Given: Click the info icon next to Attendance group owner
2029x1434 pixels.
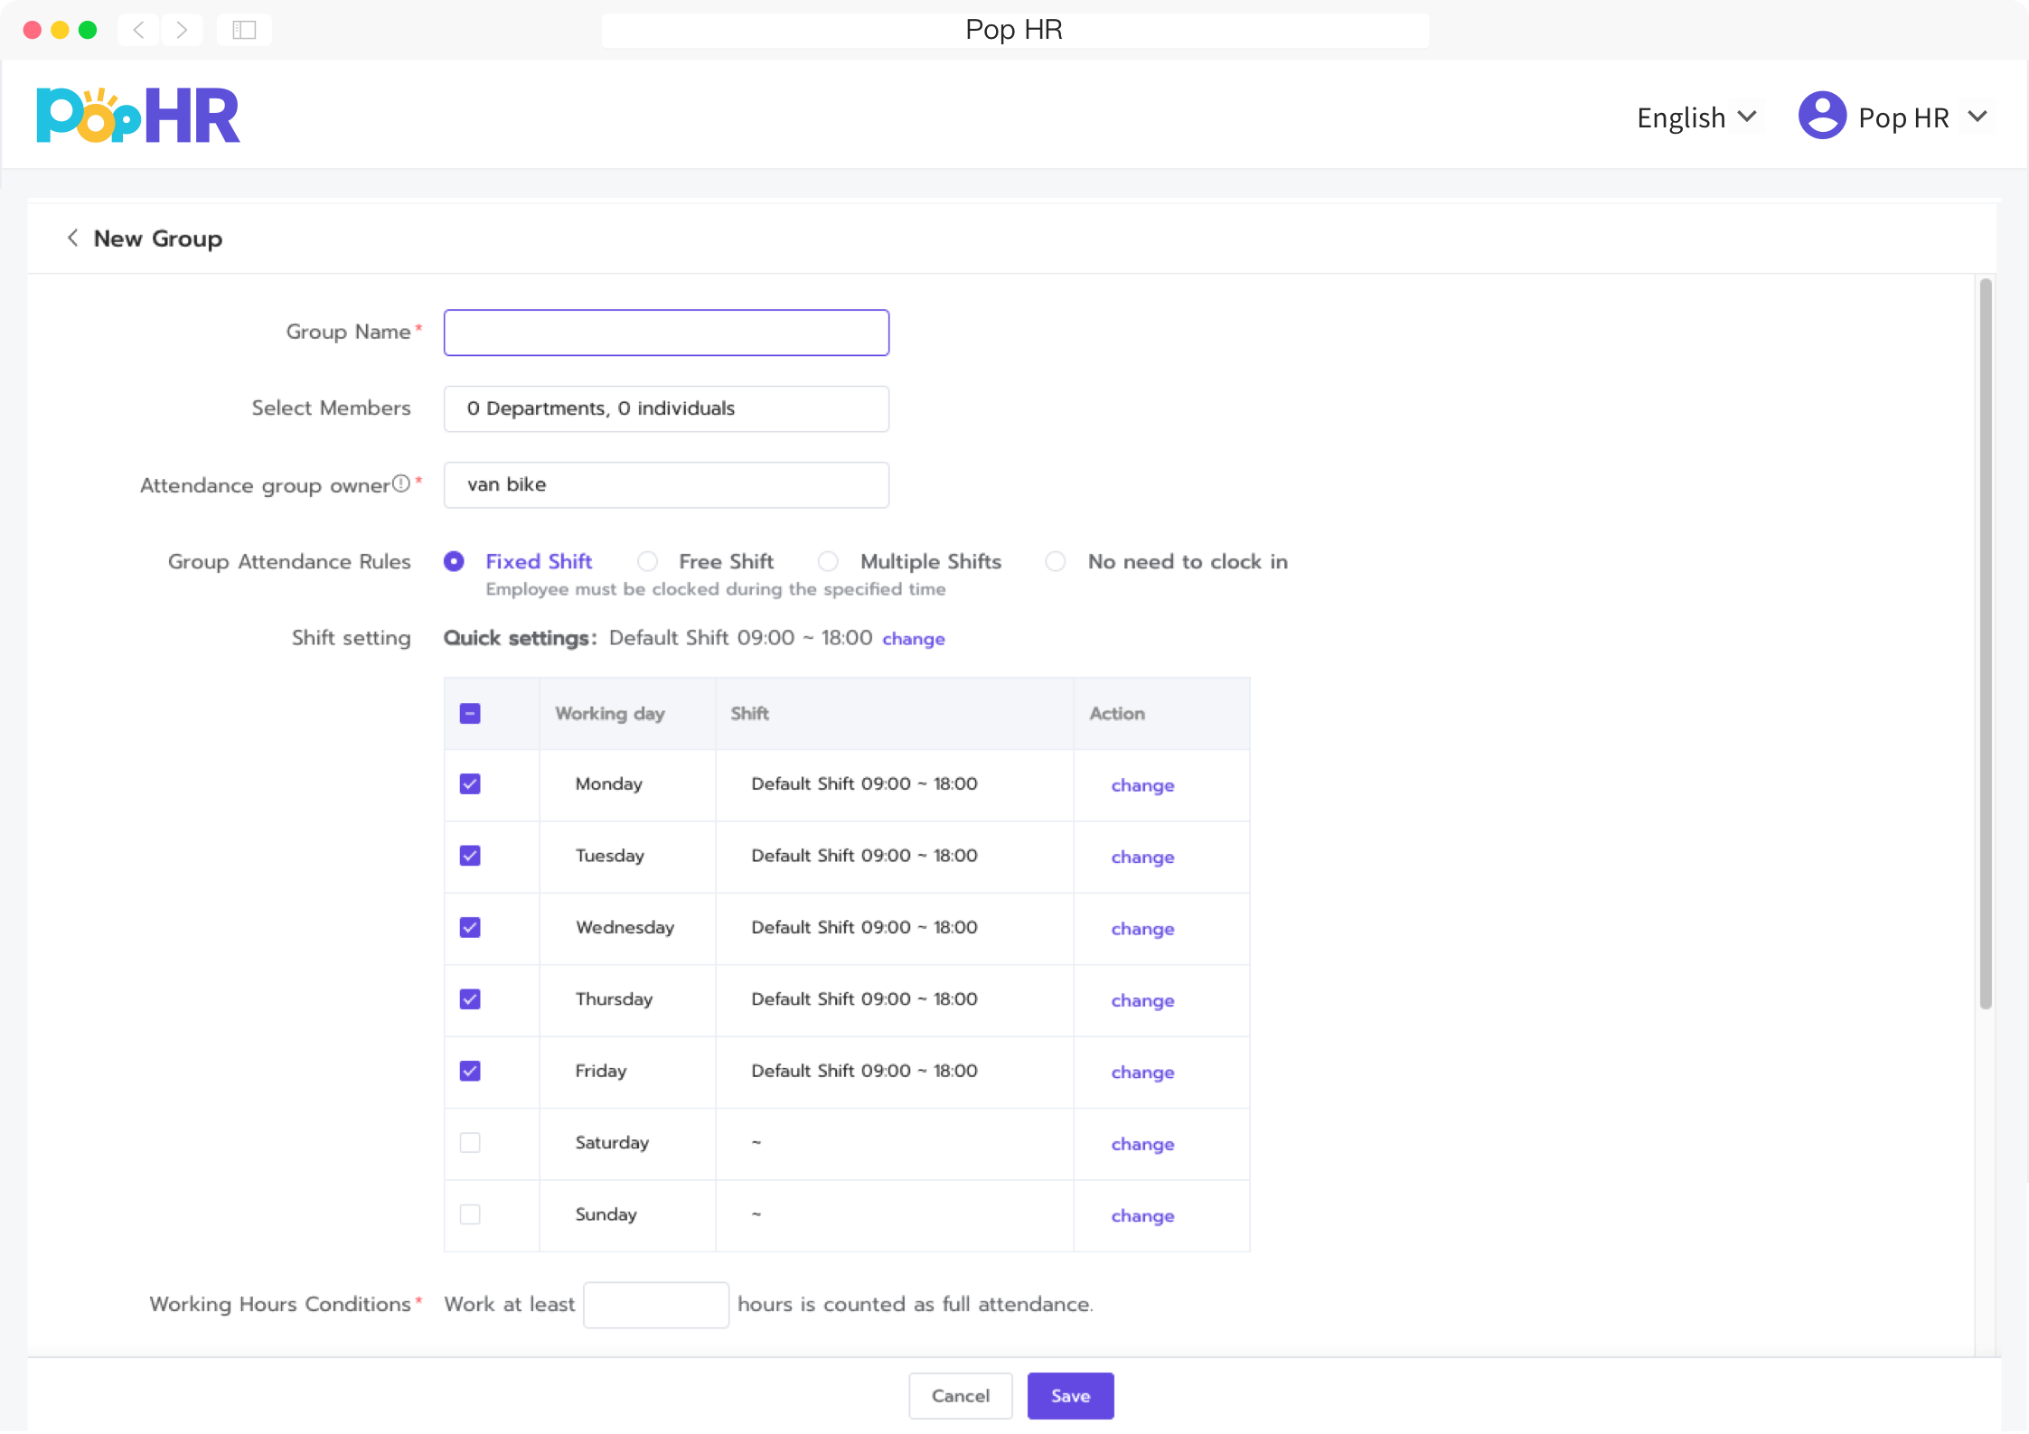Looking at the screenshot, I should (x=401, y=483).
